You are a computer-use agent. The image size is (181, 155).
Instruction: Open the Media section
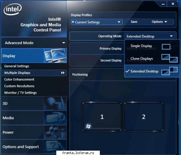[x=34, y=118]
